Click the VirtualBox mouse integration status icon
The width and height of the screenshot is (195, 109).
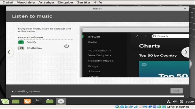(159, 107)
